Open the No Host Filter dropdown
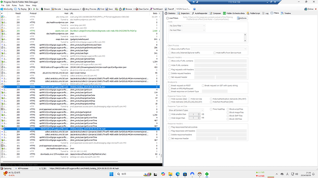Screen dimensions: 318x178 [x=187, y=30]
